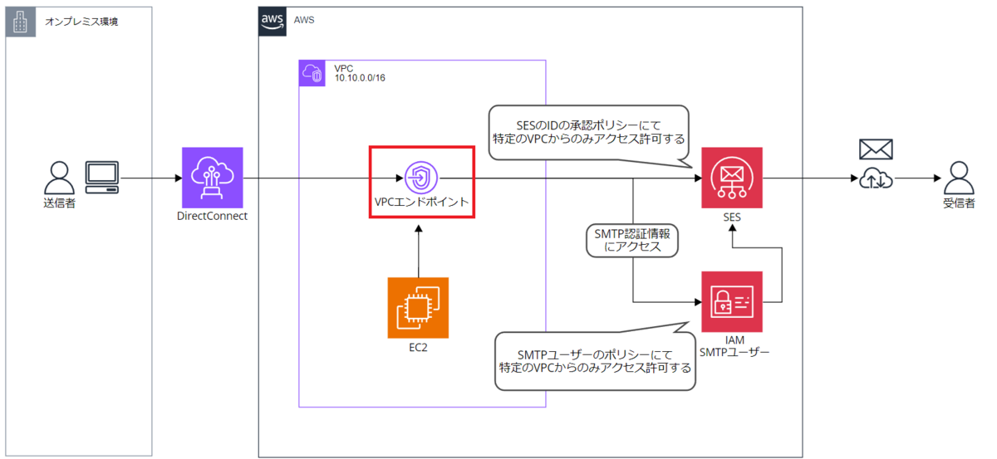
Task: Click the DirectConnect purple icon
Action: pos(213,178)
